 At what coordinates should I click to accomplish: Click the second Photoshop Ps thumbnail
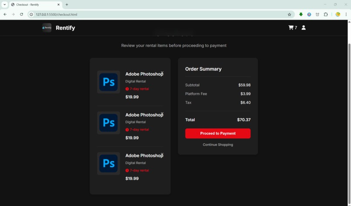[108, 123]
